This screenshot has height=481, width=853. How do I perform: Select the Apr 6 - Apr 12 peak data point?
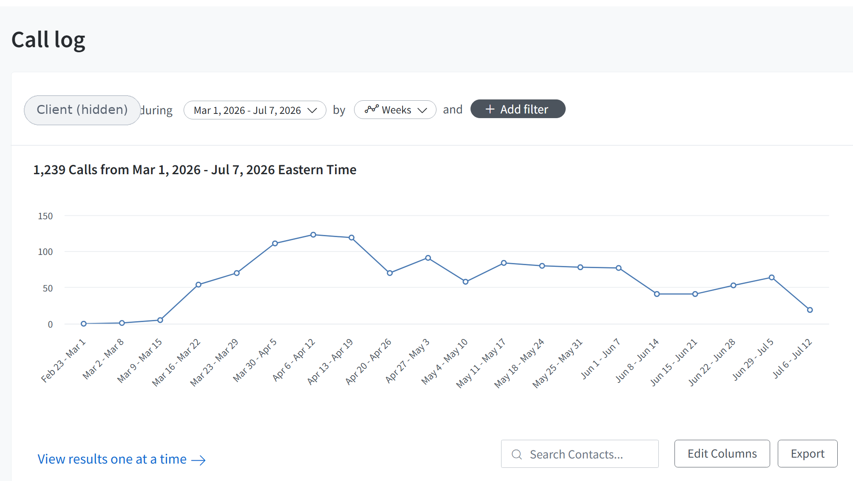pos(313,235)
